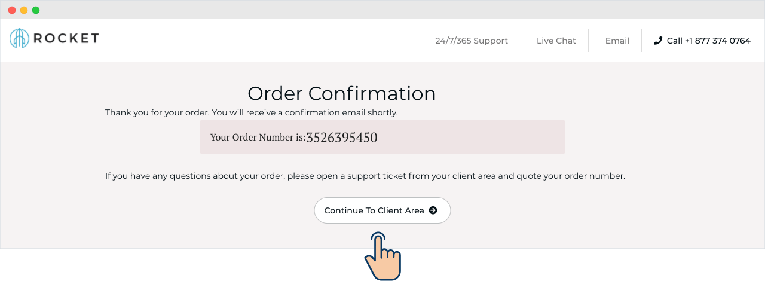765x281 pixels.
Task: Minimize the window with the yellow button
Action: (x=24, y=10)
